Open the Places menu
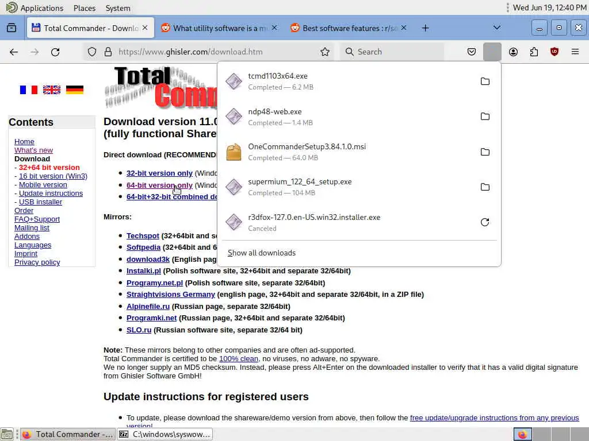The width and height of the screenshot is (589, 441). [85, 8]
